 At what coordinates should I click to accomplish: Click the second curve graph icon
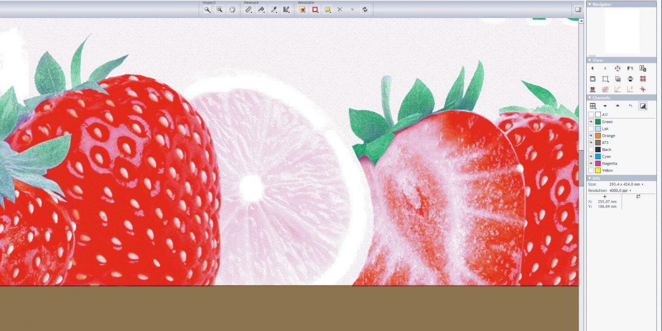click(630, 89)
